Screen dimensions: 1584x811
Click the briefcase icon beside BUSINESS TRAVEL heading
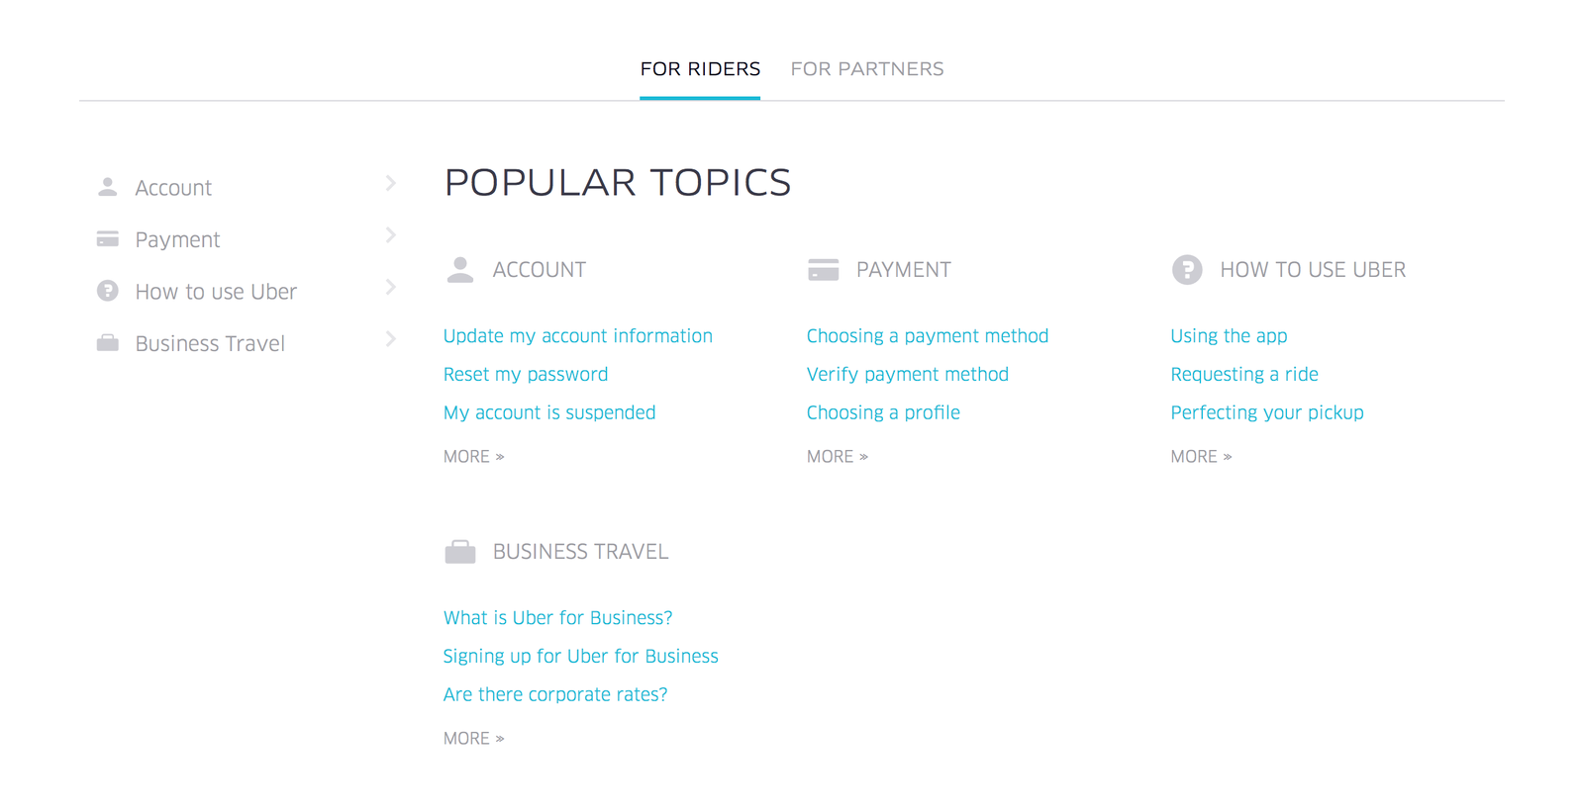click(460, 552)
